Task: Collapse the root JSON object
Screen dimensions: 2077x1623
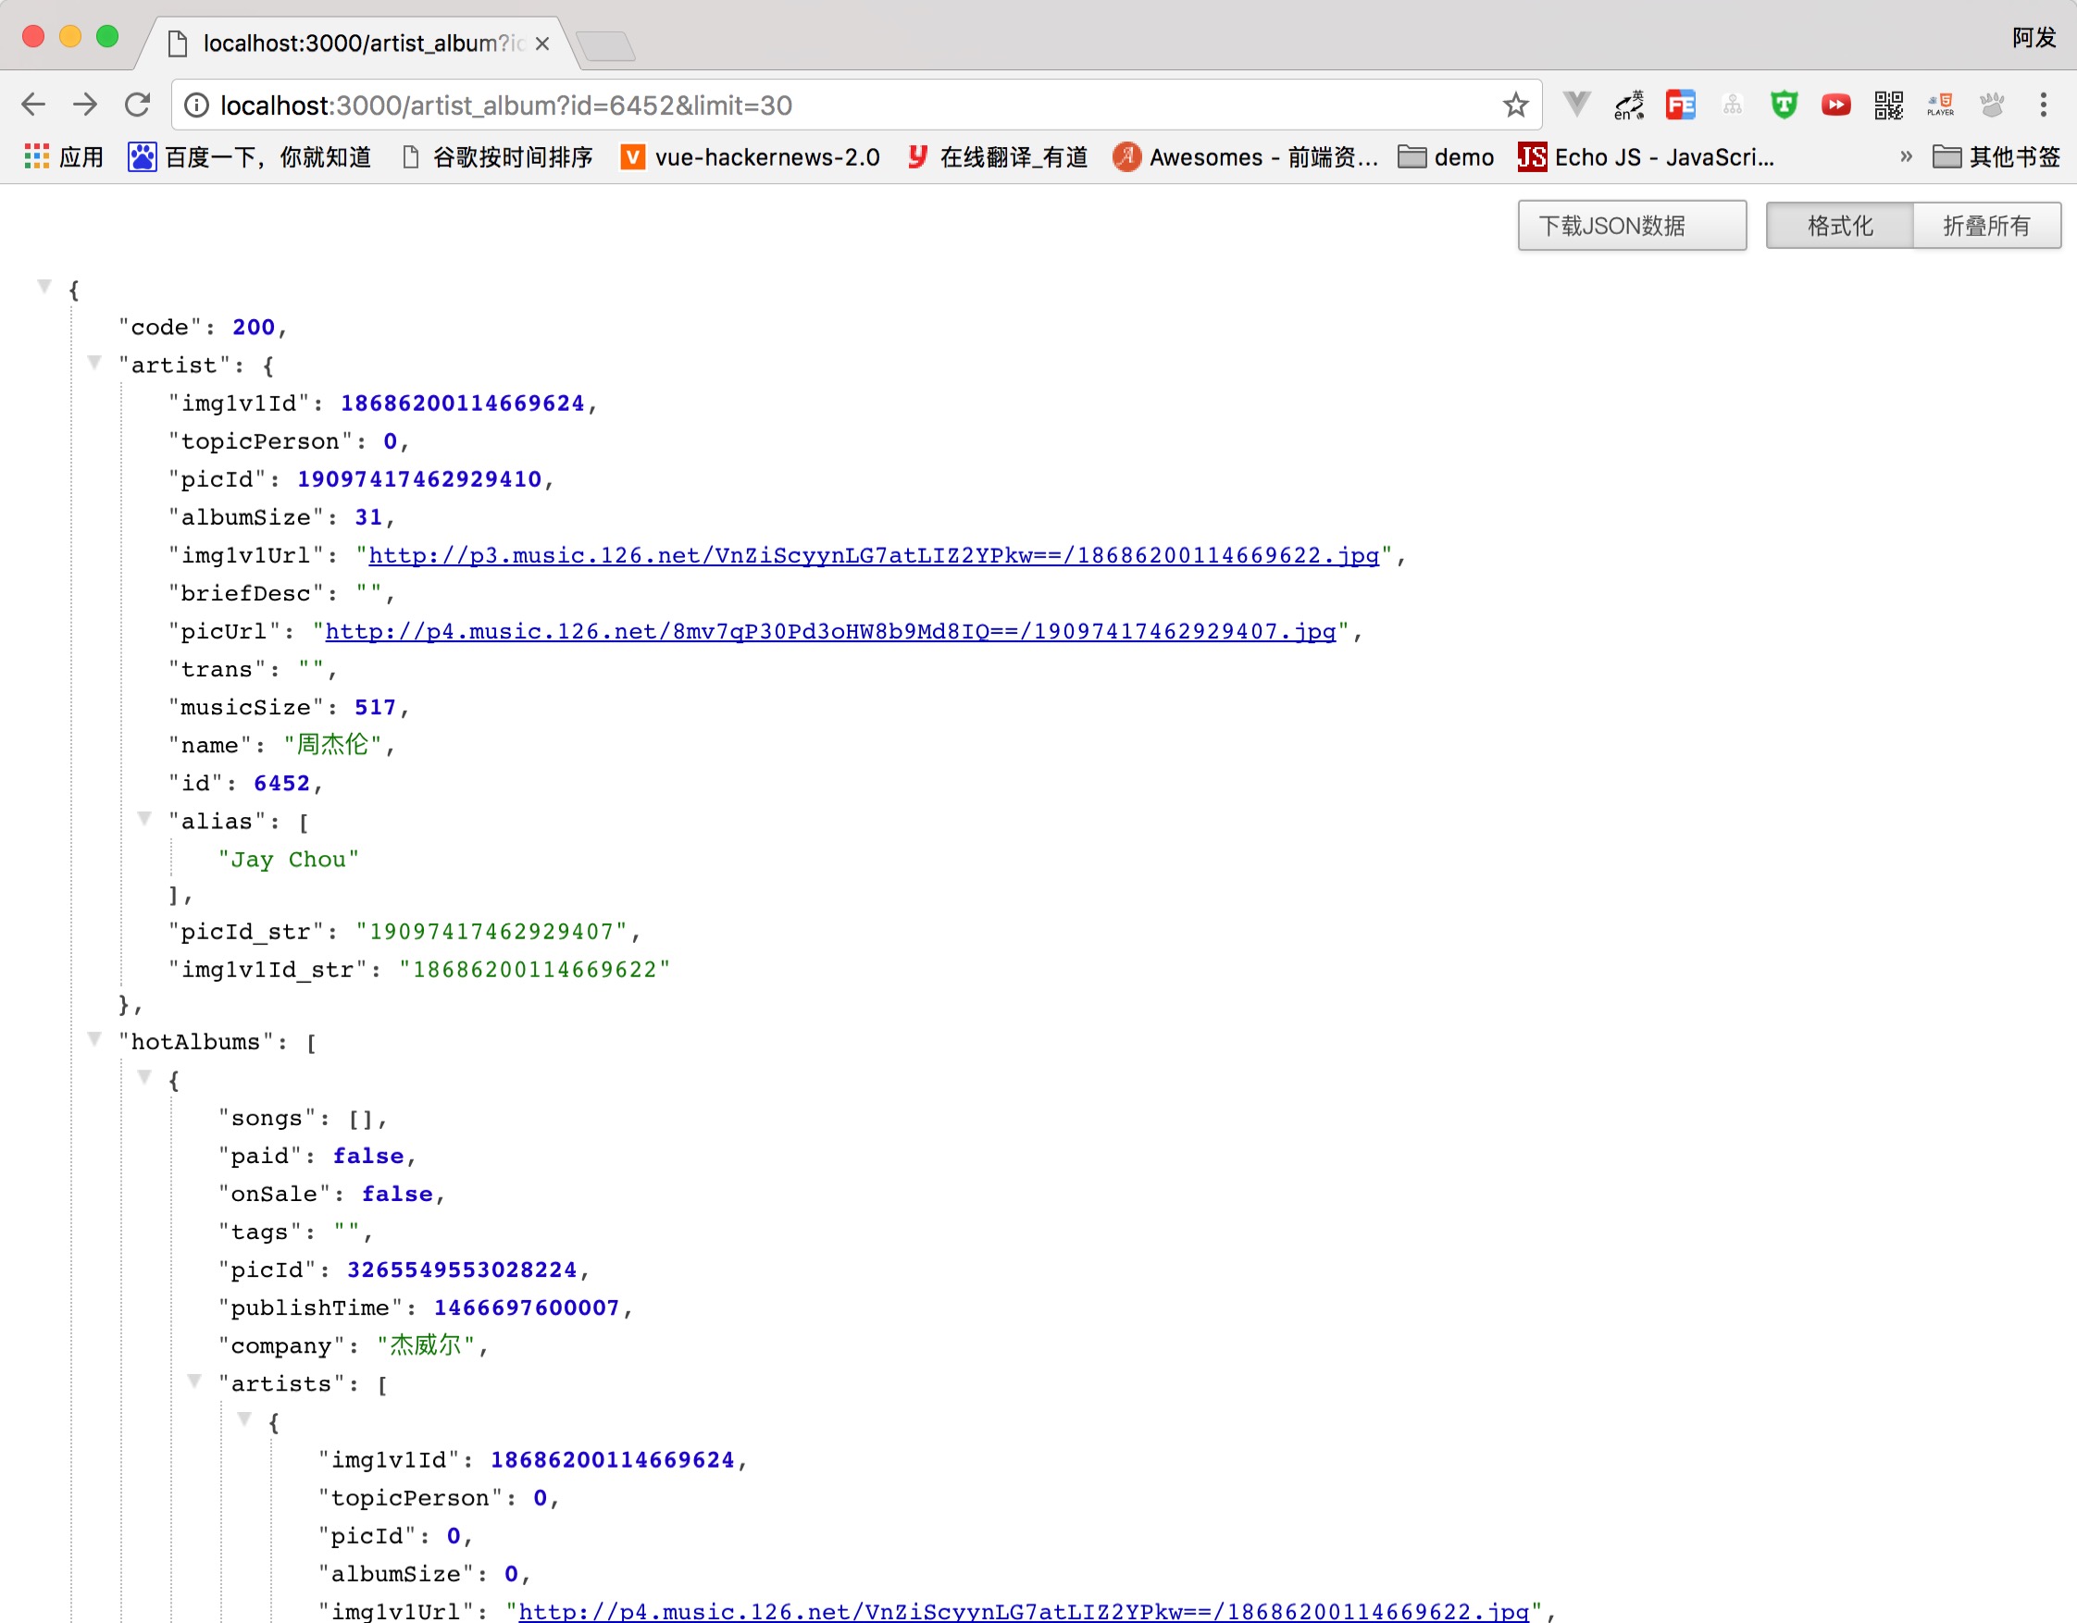Action: pos(44,286)
